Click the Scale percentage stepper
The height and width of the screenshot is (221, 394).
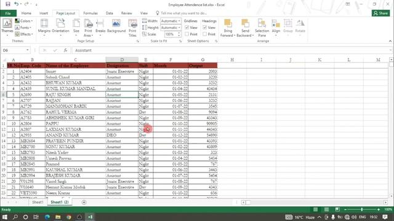[179, 34]
